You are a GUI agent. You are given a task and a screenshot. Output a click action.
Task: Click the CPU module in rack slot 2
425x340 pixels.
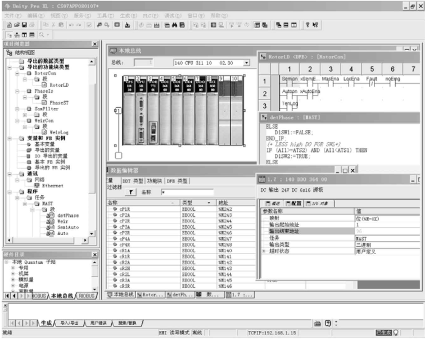pos(141,111)
